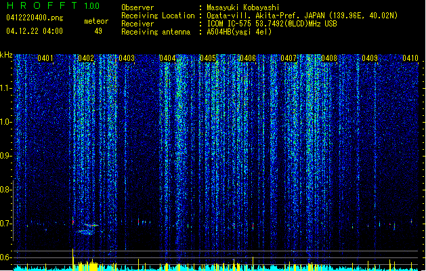Select the filename 0412220400.png

click(x=35, y=18)
